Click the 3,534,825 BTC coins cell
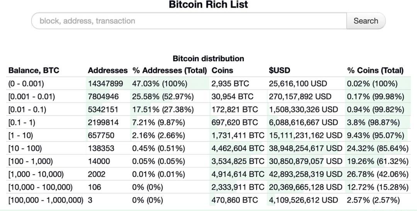Image resolution: width=417 pixels, height=211 pixels. point(238,161)
